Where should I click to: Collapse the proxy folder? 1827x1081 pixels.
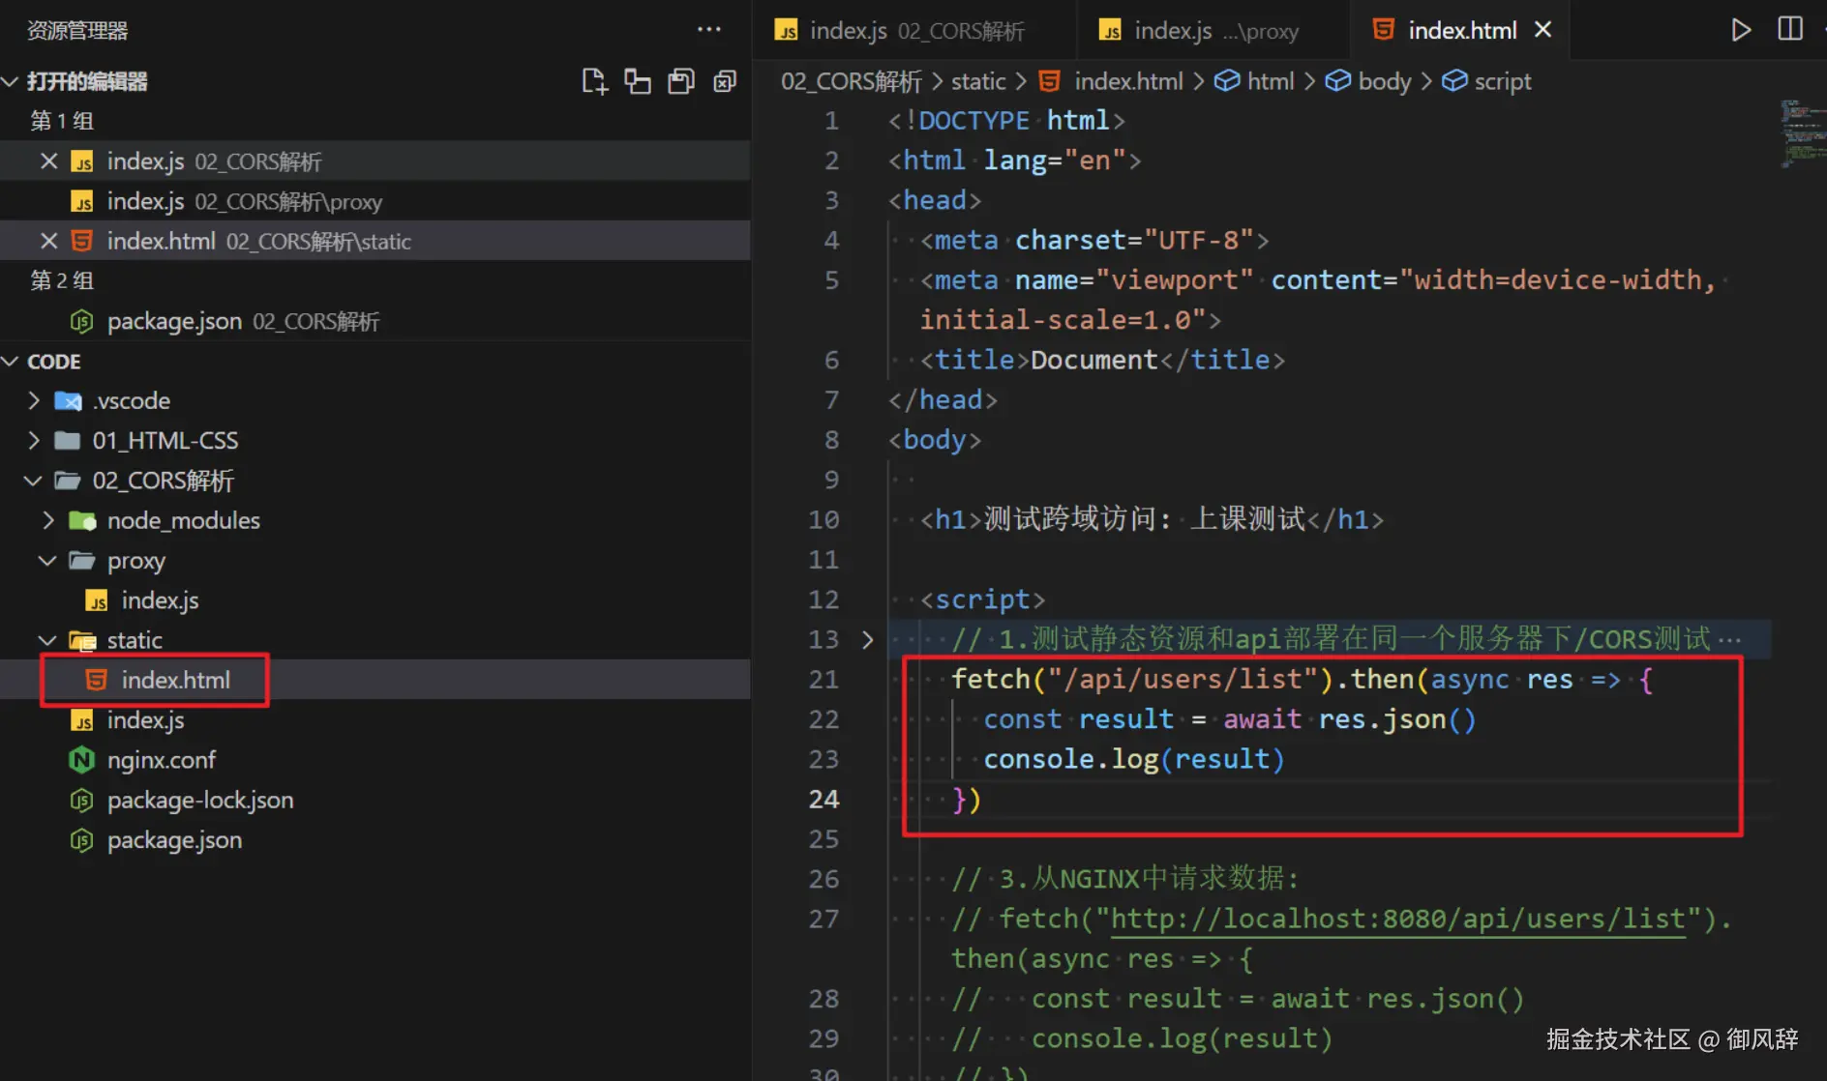click(47, 561)
